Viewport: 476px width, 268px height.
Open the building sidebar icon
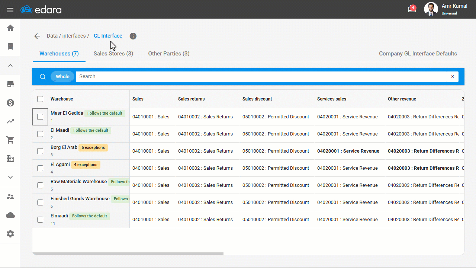10,159
